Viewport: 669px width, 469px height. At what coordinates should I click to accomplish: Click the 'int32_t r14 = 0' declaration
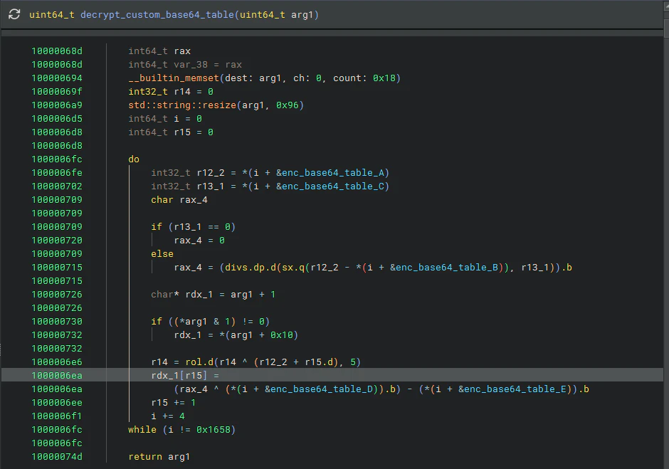click(x=171, y=91)
